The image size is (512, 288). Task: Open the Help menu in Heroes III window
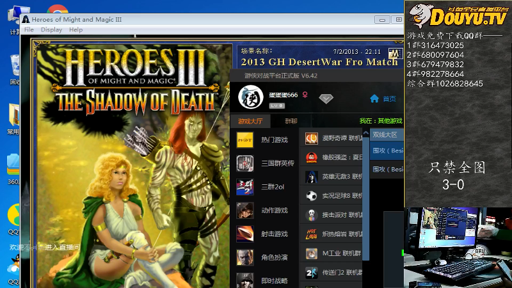pos(76,29)
